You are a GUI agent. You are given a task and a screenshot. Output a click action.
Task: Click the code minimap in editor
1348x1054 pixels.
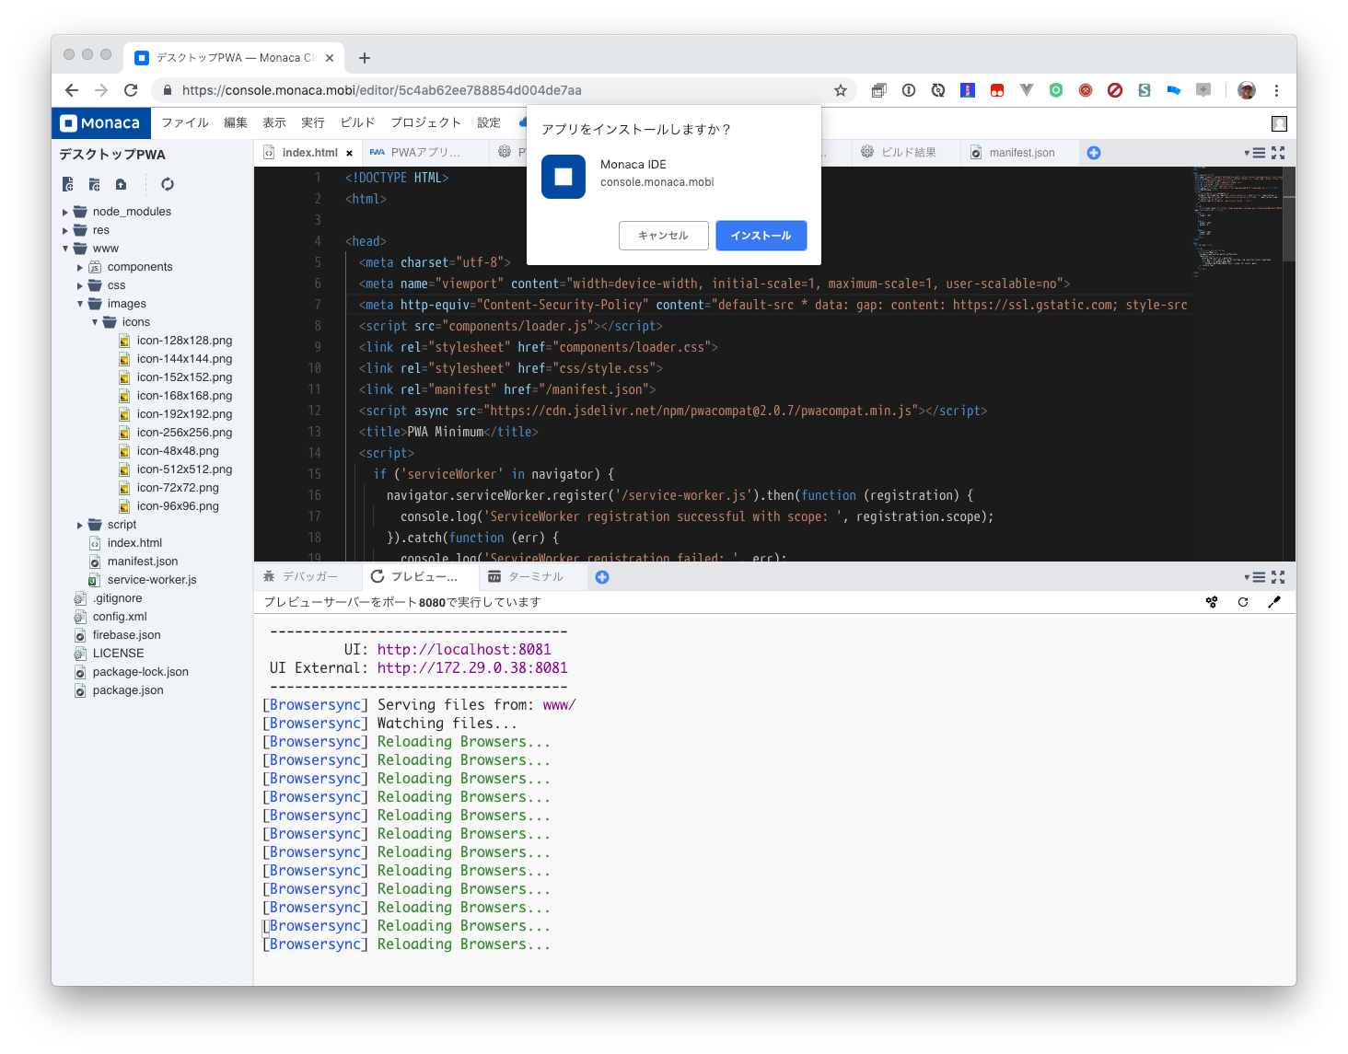tap(1237, 221)
